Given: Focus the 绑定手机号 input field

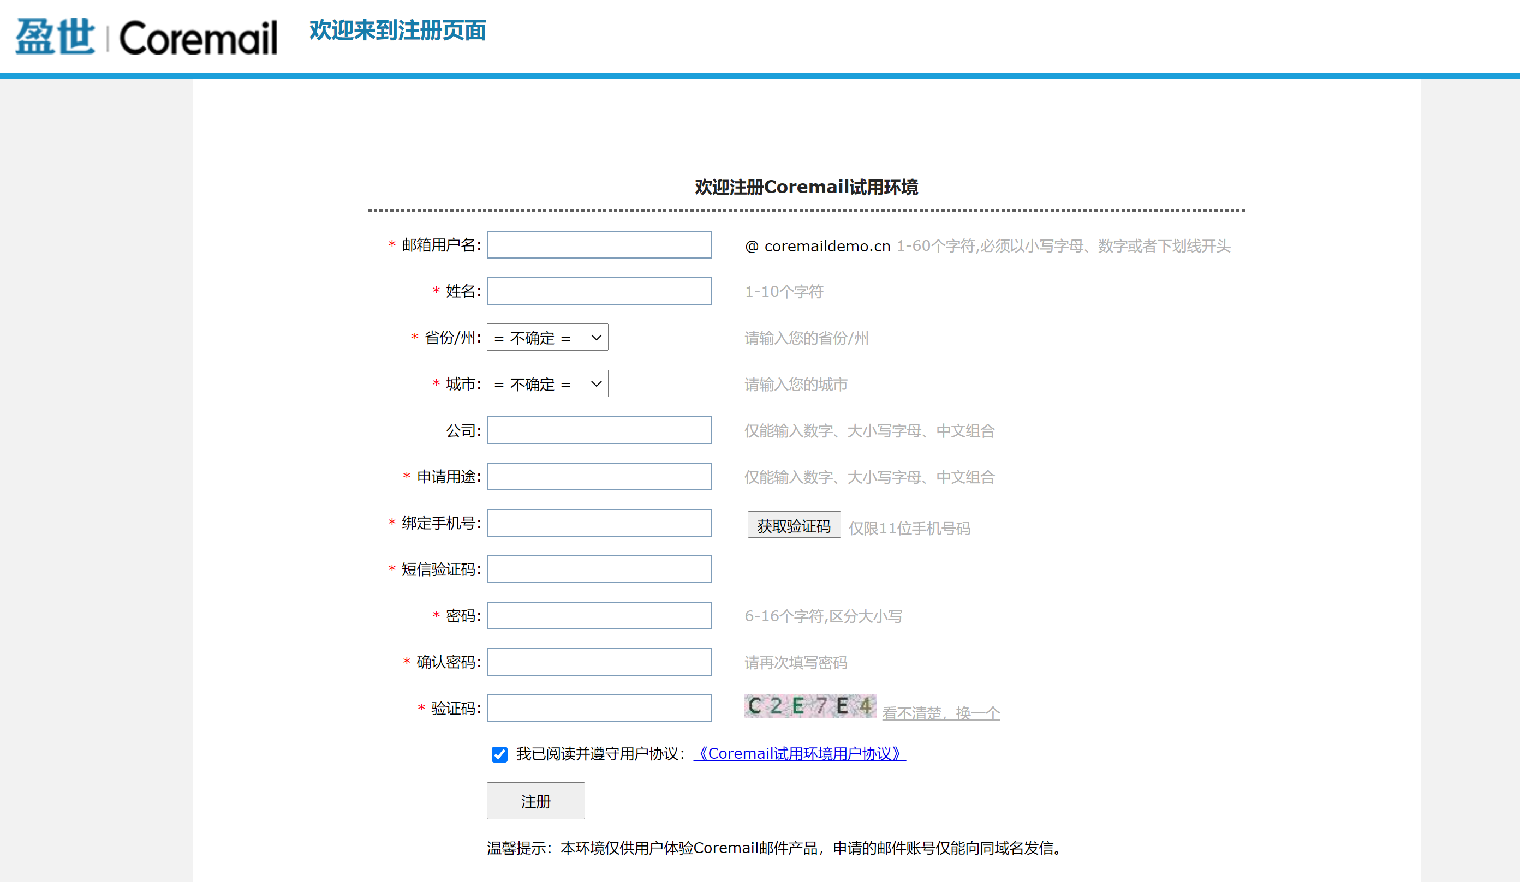Looking at the screenshot, I should tap(599, 523).
